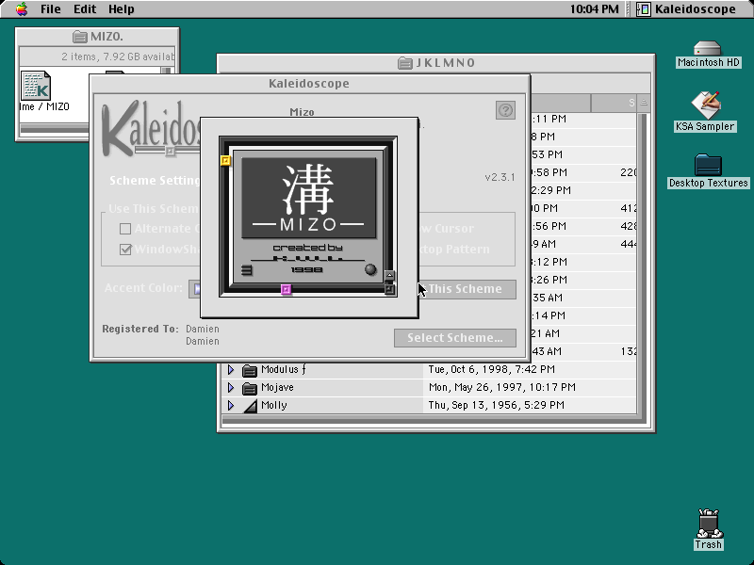Image resolution: width=754 pixels, height=565 pixels.
Task: Click the round knob on Mizo splash
Action: 370,269
